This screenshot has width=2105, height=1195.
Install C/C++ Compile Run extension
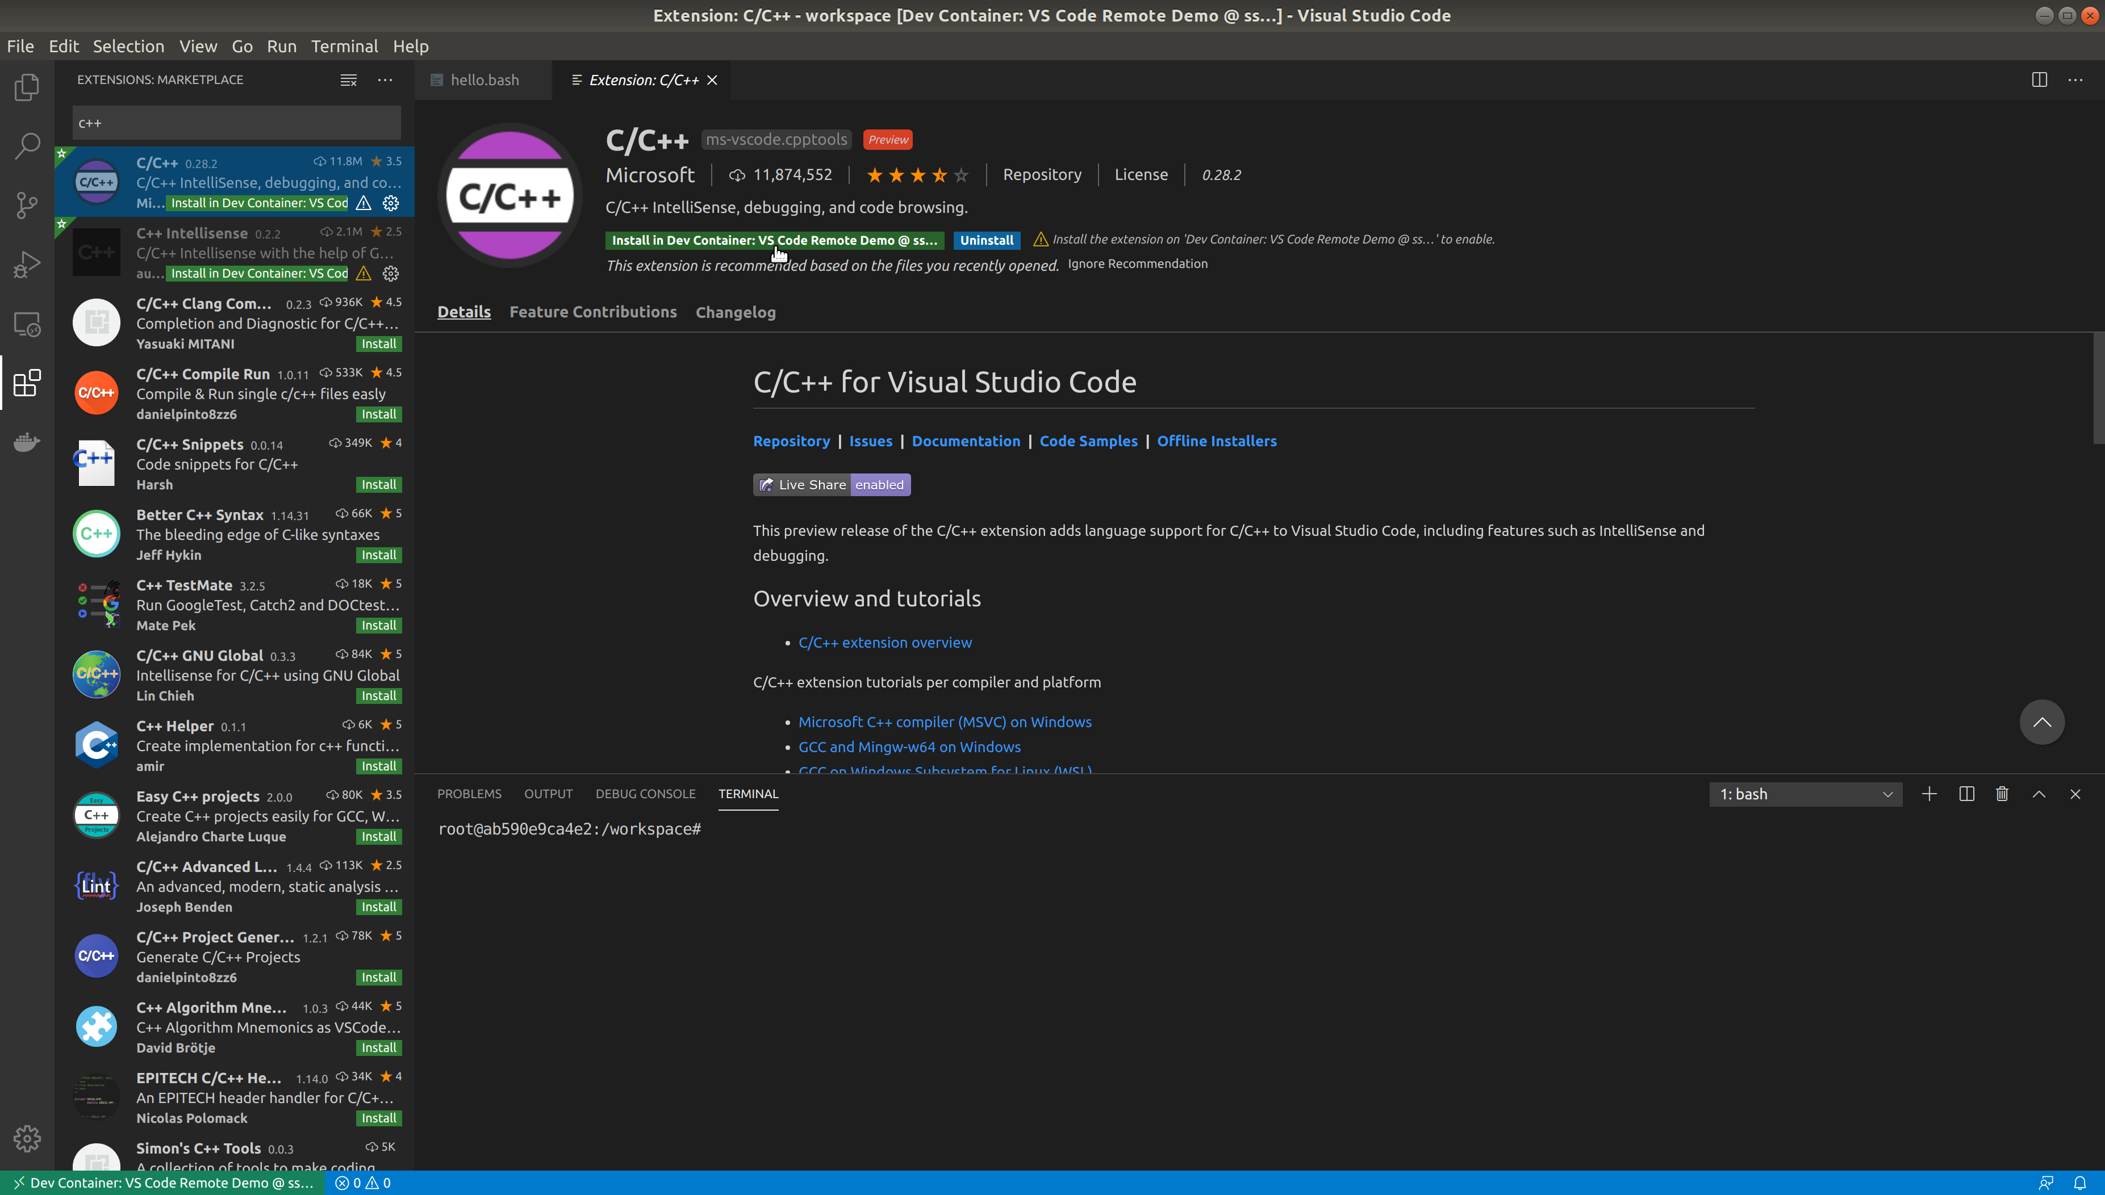378,414
